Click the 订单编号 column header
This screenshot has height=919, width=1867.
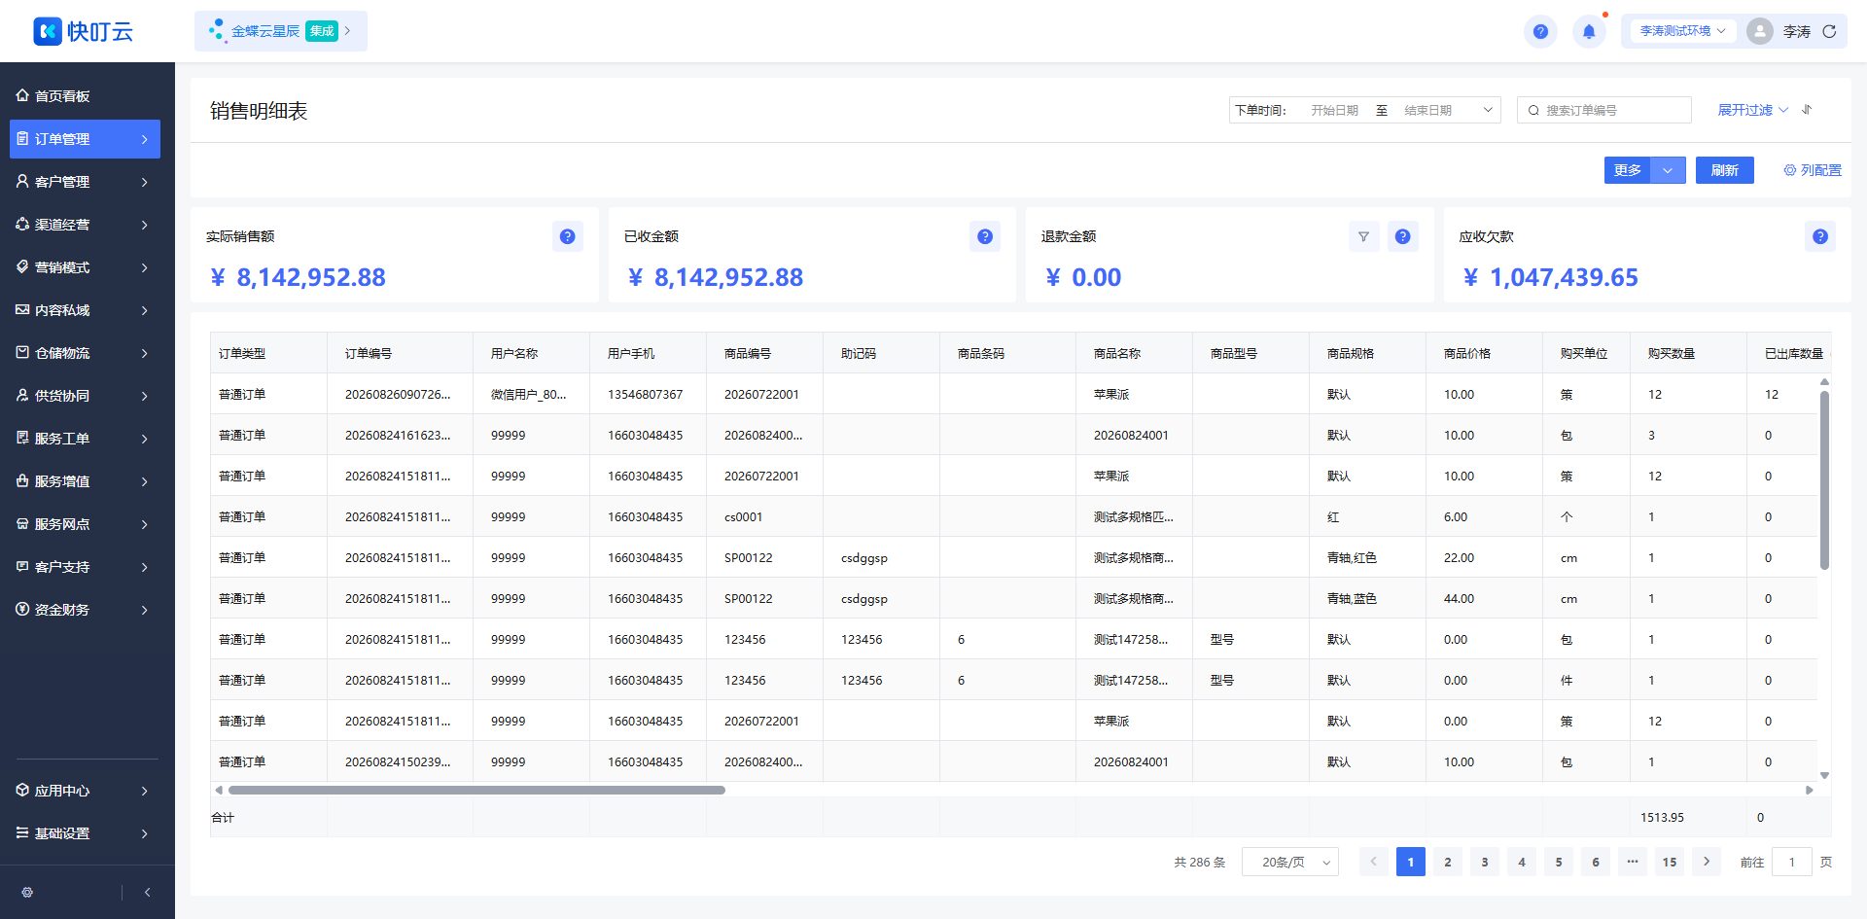[400, 353]
